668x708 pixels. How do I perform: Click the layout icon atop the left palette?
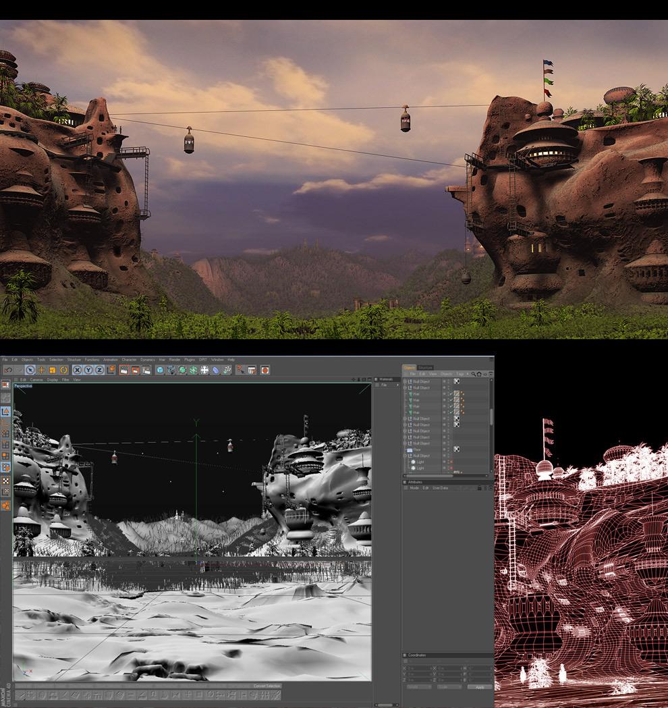(x=5, y=385)
